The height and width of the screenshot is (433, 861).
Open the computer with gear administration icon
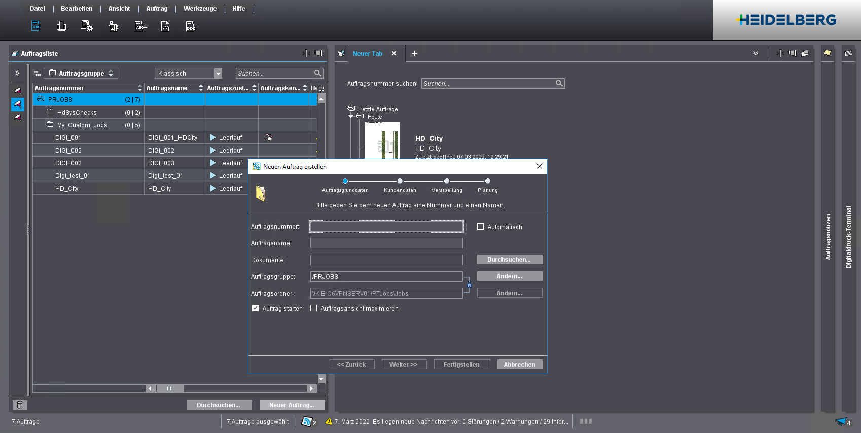coord(87,26)
